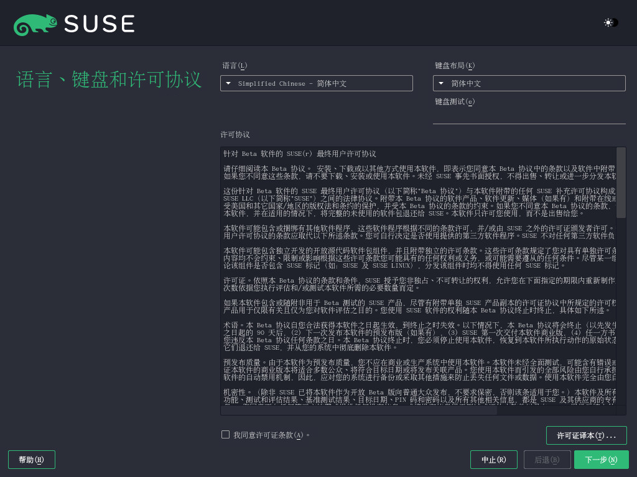Click the paragraph starting 机密性。
Viewport: 637px width, 477px height.
[x=420, y=396]
